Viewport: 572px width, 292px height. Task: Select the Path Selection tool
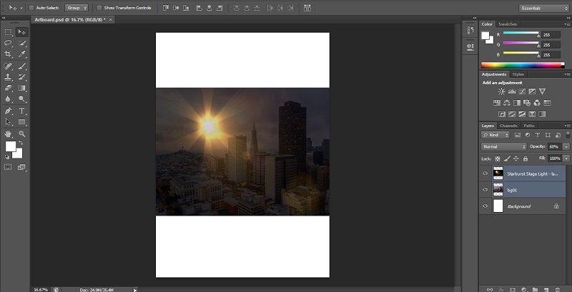(x=8, y=121)
